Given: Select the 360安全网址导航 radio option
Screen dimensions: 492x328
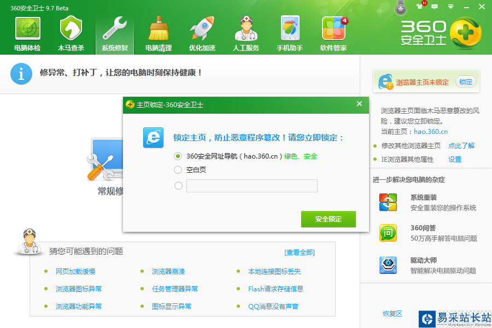Looking at the screenshot, I should [178, 156].
